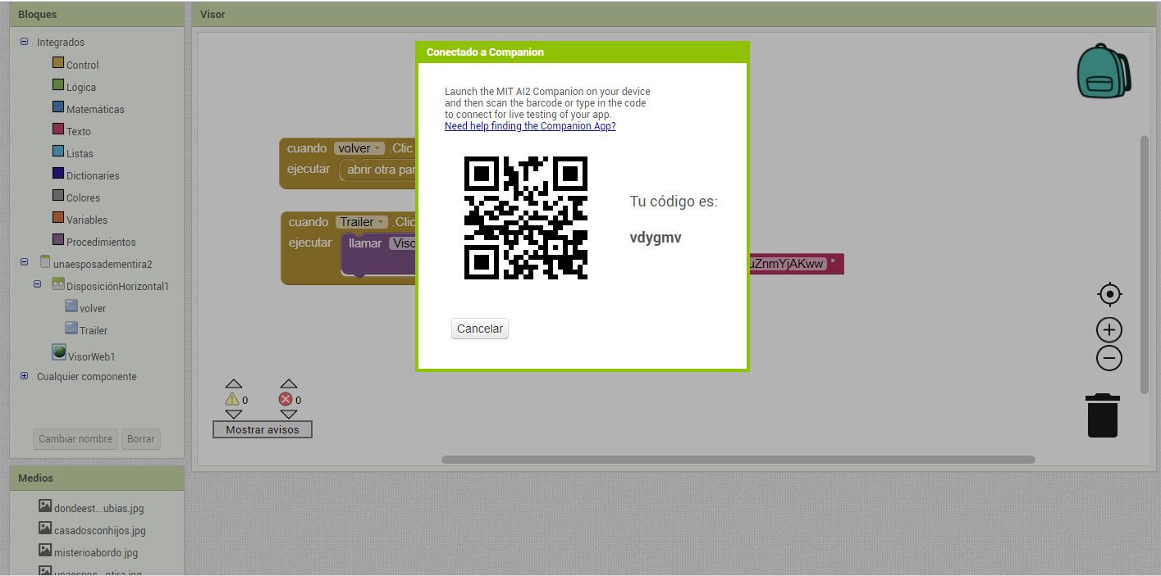
Task: Zoom in on the blocks workspace
Action: coord(1109,330)
